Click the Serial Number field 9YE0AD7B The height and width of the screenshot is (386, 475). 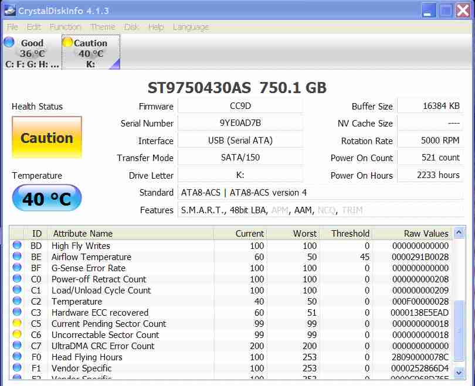[x=240, y=123]
